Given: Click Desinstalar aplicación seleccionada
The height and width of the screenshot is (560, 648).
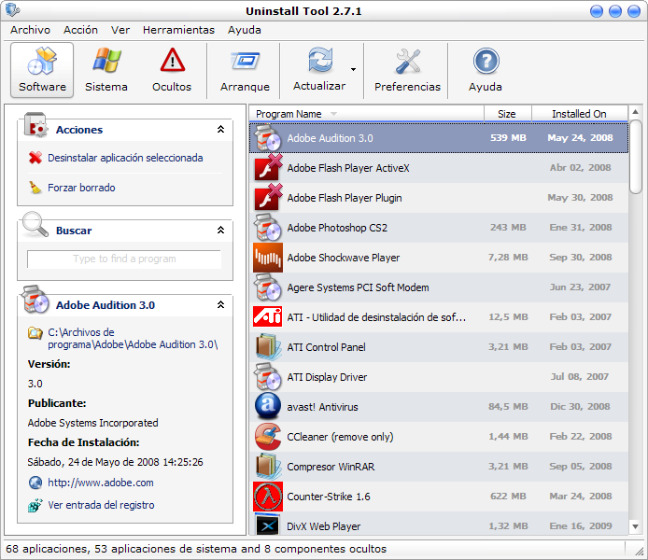Looking at the screenshot, I should click(x=125, y=159).
